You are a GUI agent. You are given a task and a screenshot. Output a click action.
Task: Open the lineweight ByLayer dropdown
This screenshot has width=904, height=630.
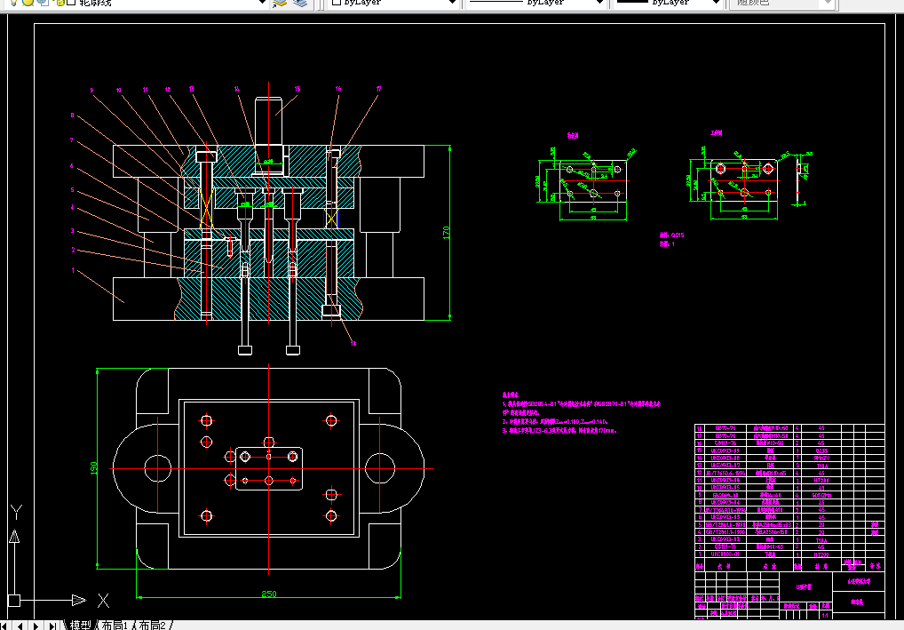click(x=716, y=3)
